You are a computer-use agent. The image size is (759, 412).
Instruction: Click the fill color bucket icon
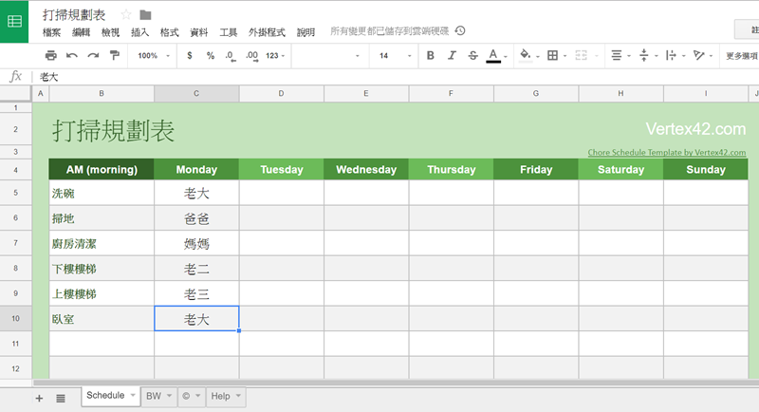point(525,56)
